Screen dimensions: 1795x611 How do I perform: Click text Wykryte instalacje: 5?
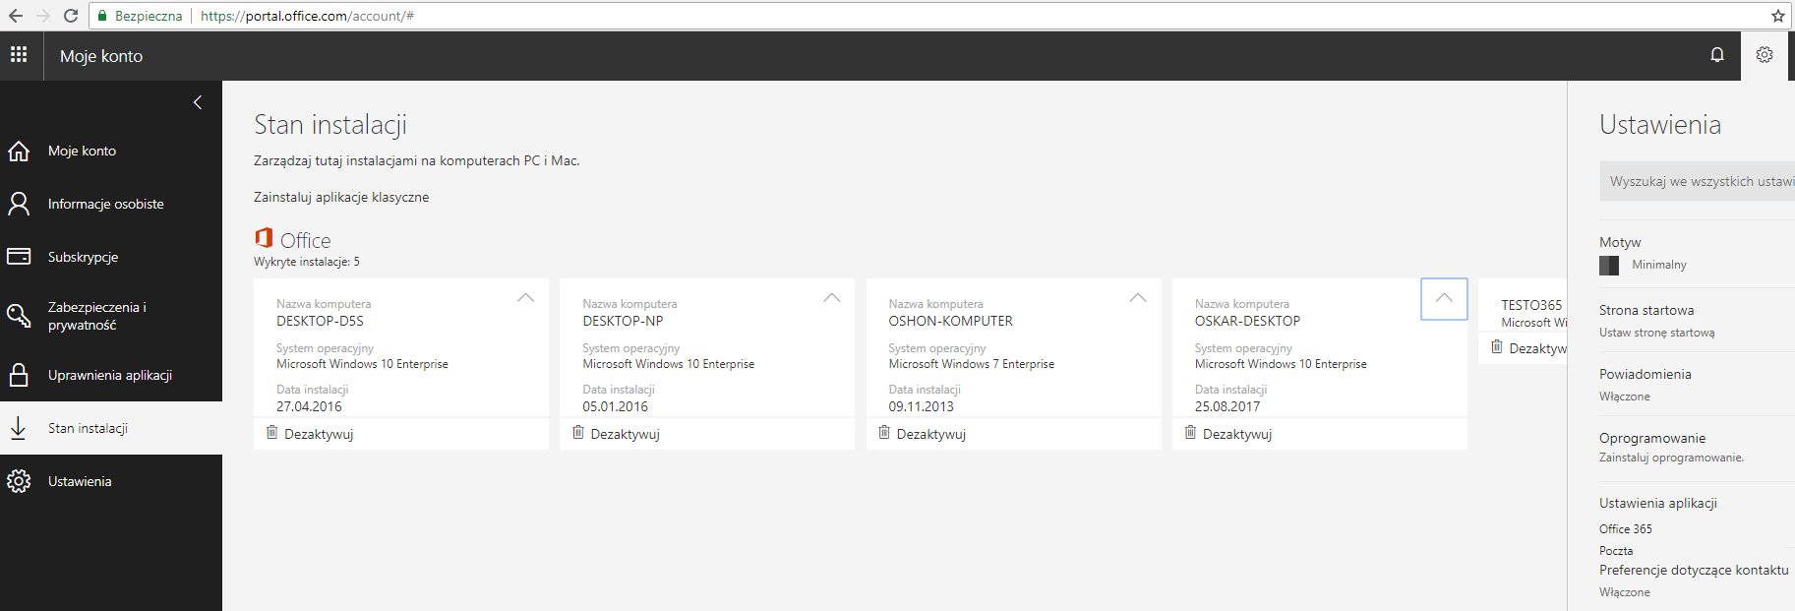(x=307, y=262)
